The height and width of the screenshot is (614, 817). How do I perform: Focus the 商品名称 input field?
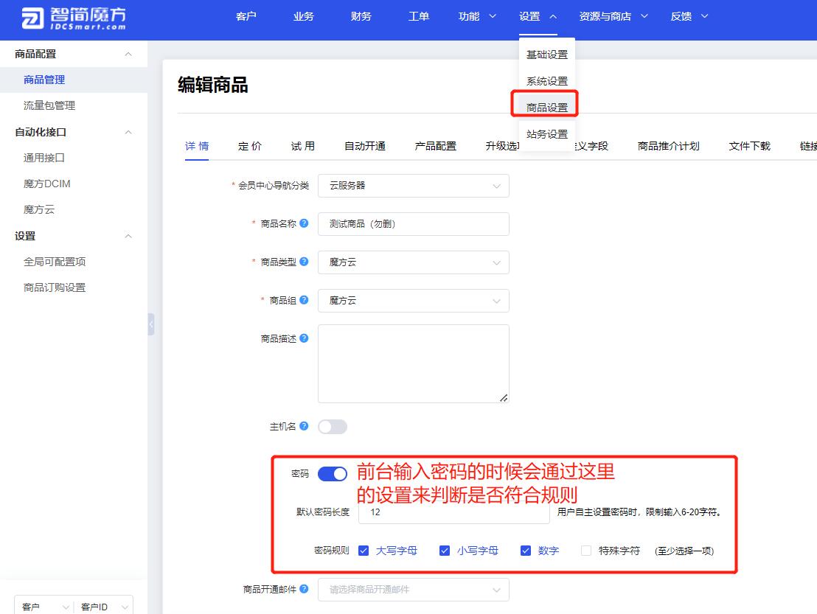pos(413,224)
